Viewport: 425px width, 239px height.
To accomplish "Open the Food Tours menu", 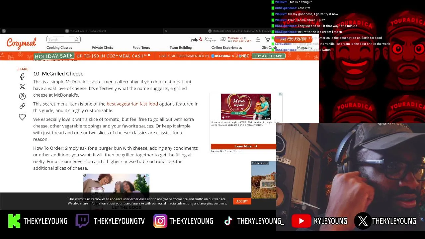I will [x=141, y=47].
